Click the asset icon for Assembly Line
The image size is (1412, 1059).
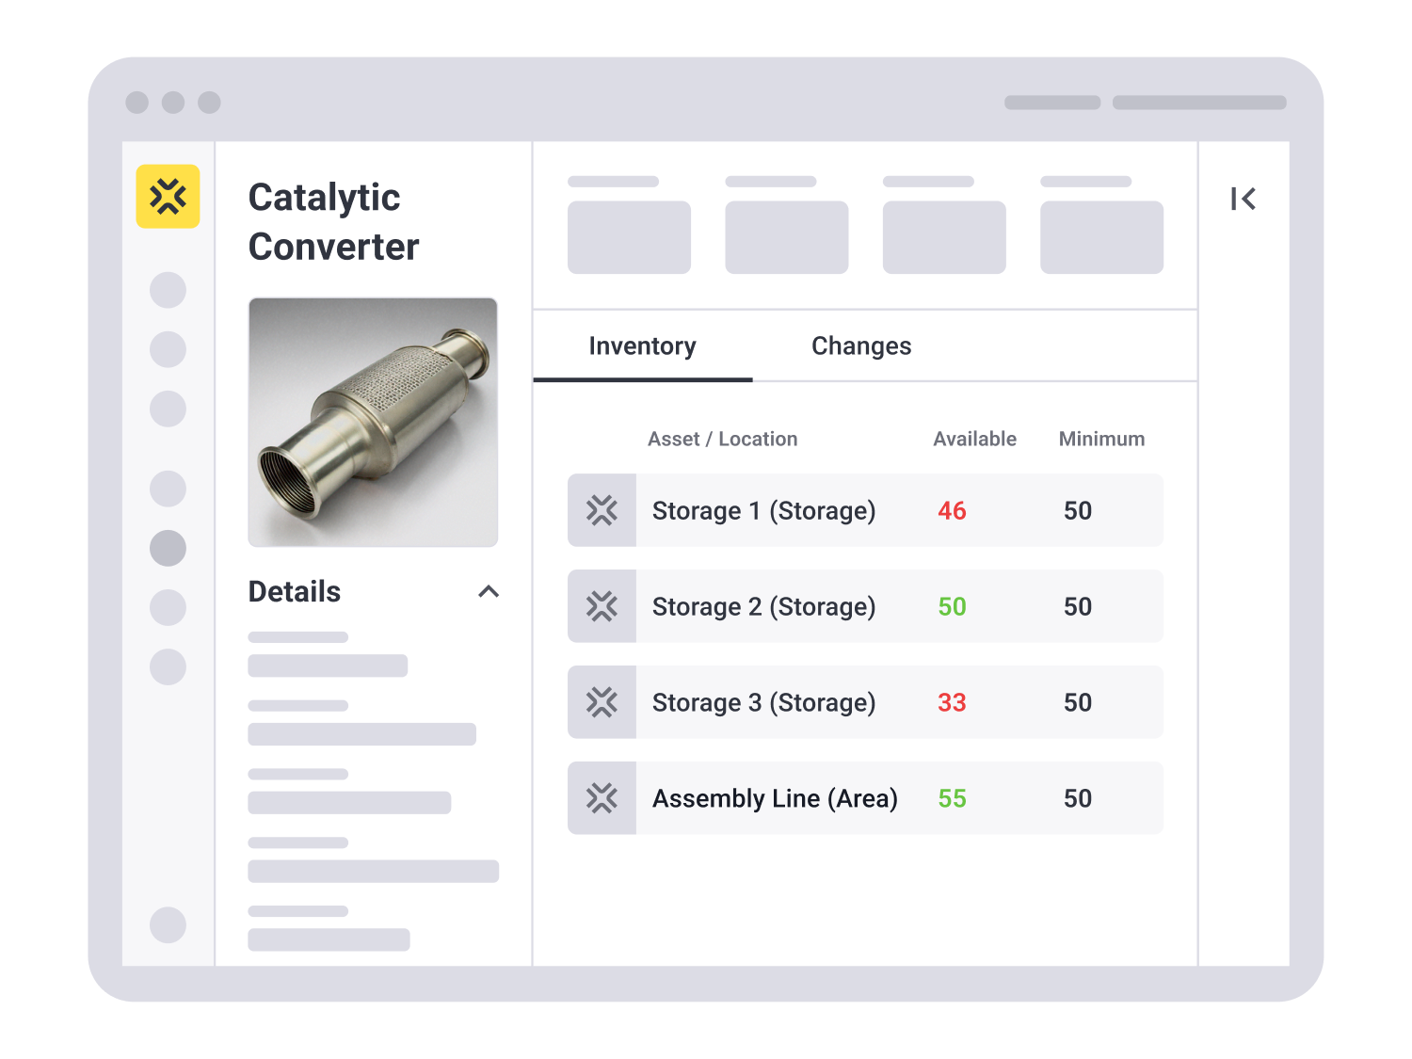tap(602, 798)
